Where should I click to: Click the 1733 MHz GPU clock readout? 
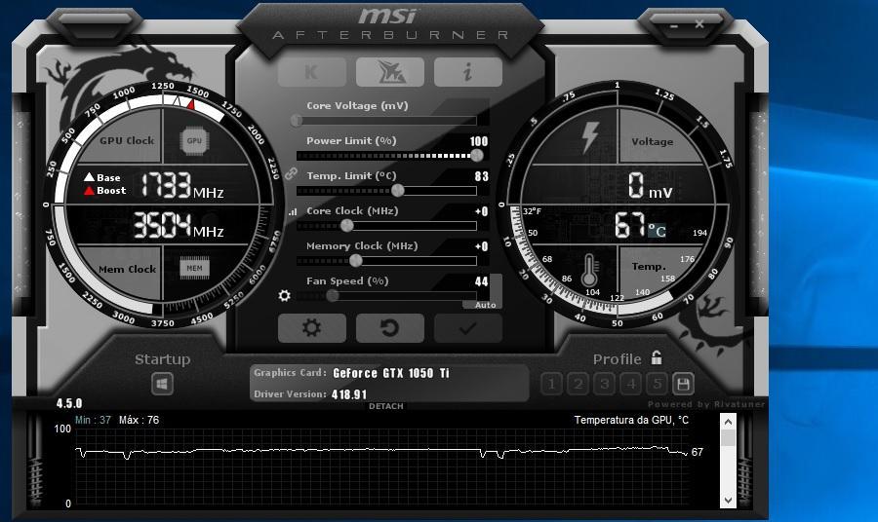tap(181, 185)
